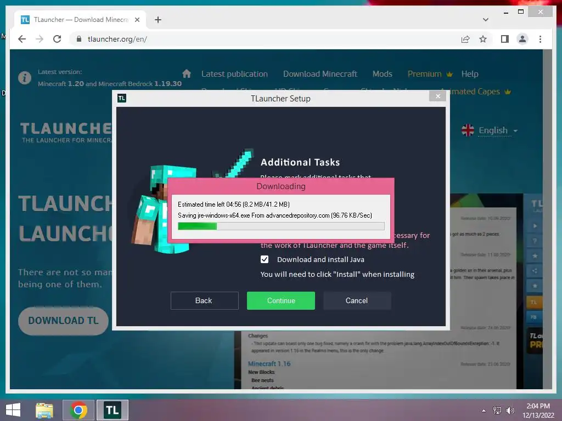Click the address bar URL field
Screen dimensions: 562x421
265,39
